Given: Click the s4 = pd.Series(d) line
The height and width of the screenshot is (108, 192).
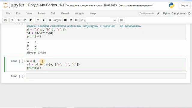Looking at the screenshot, I should click(40, 33).
